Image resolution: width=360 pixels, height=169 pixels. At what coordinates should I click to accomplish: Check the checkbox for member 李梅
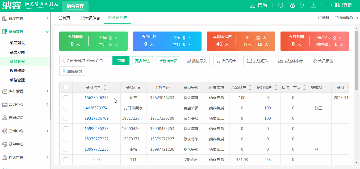click(66, 149)
